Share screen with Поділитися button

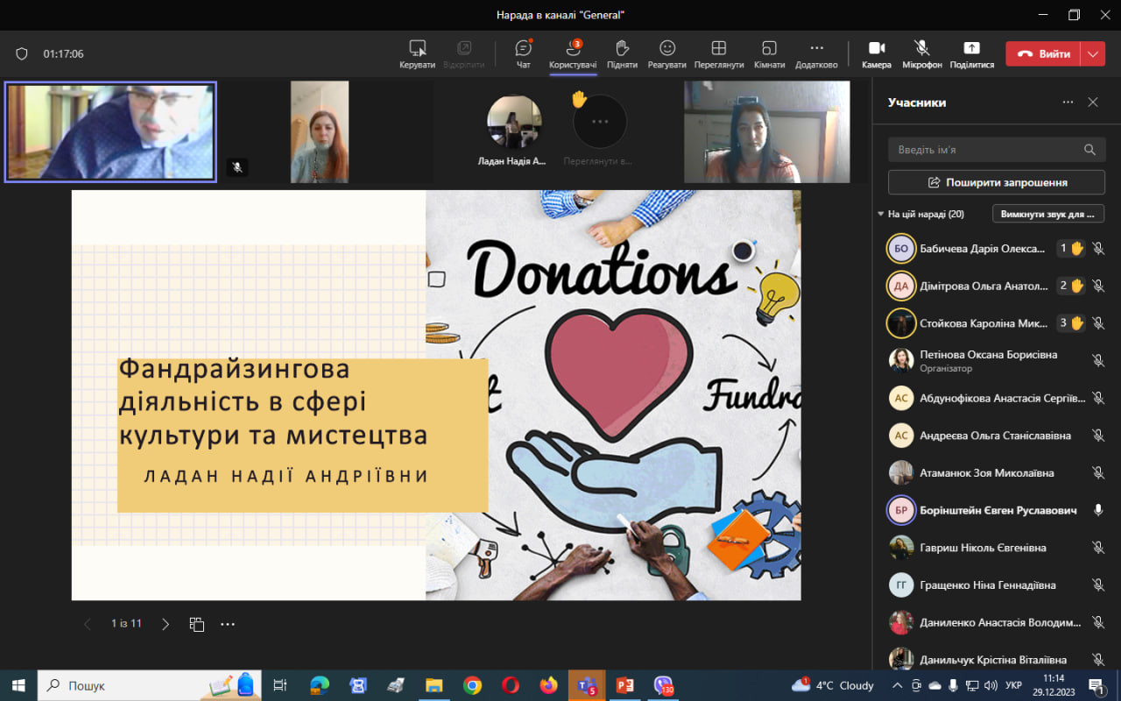click(971, 48)
